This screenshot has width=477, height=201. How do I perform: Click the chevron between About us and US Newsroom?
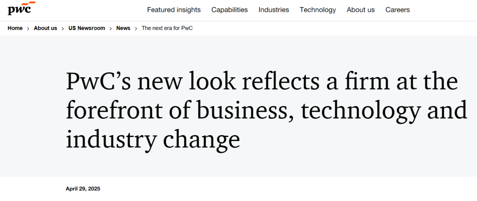tap(63, 29)
